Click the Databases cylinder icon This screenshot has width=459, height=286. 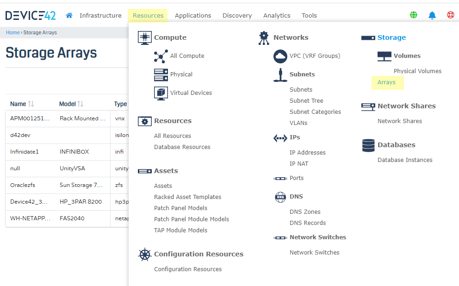368,145
